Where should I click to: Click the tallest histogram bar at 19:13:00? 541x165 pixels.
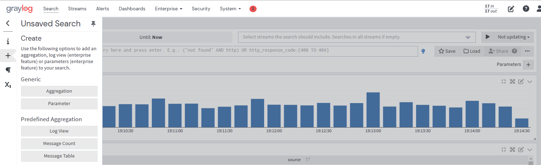[x=373, y=110]
